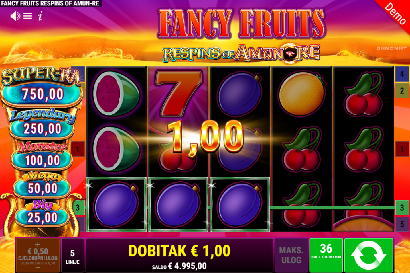This screenshot has width=410, height=273.
Task: Click the winning plum on reel one
Action: tap(116, 204)
